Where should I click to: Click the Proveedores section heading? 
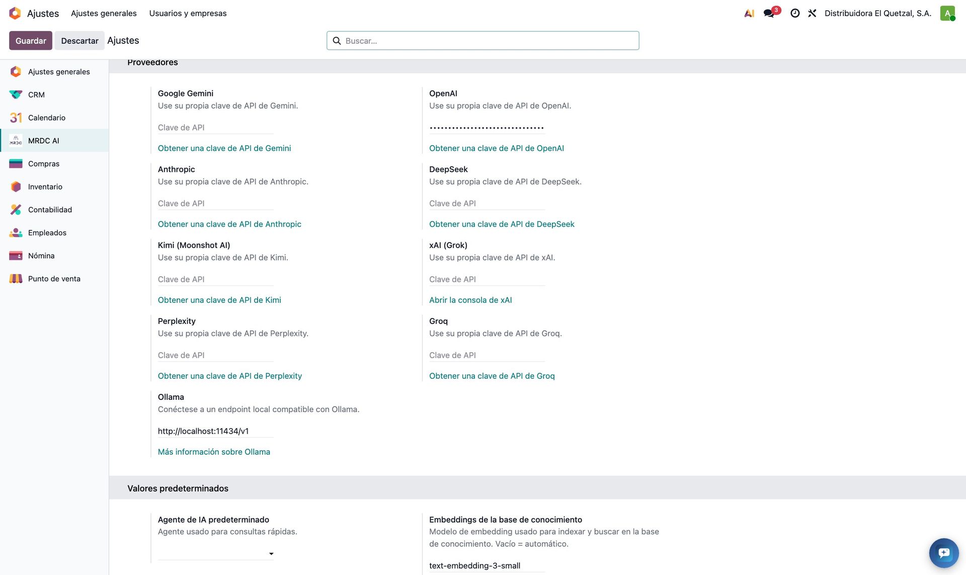(152, 63)
